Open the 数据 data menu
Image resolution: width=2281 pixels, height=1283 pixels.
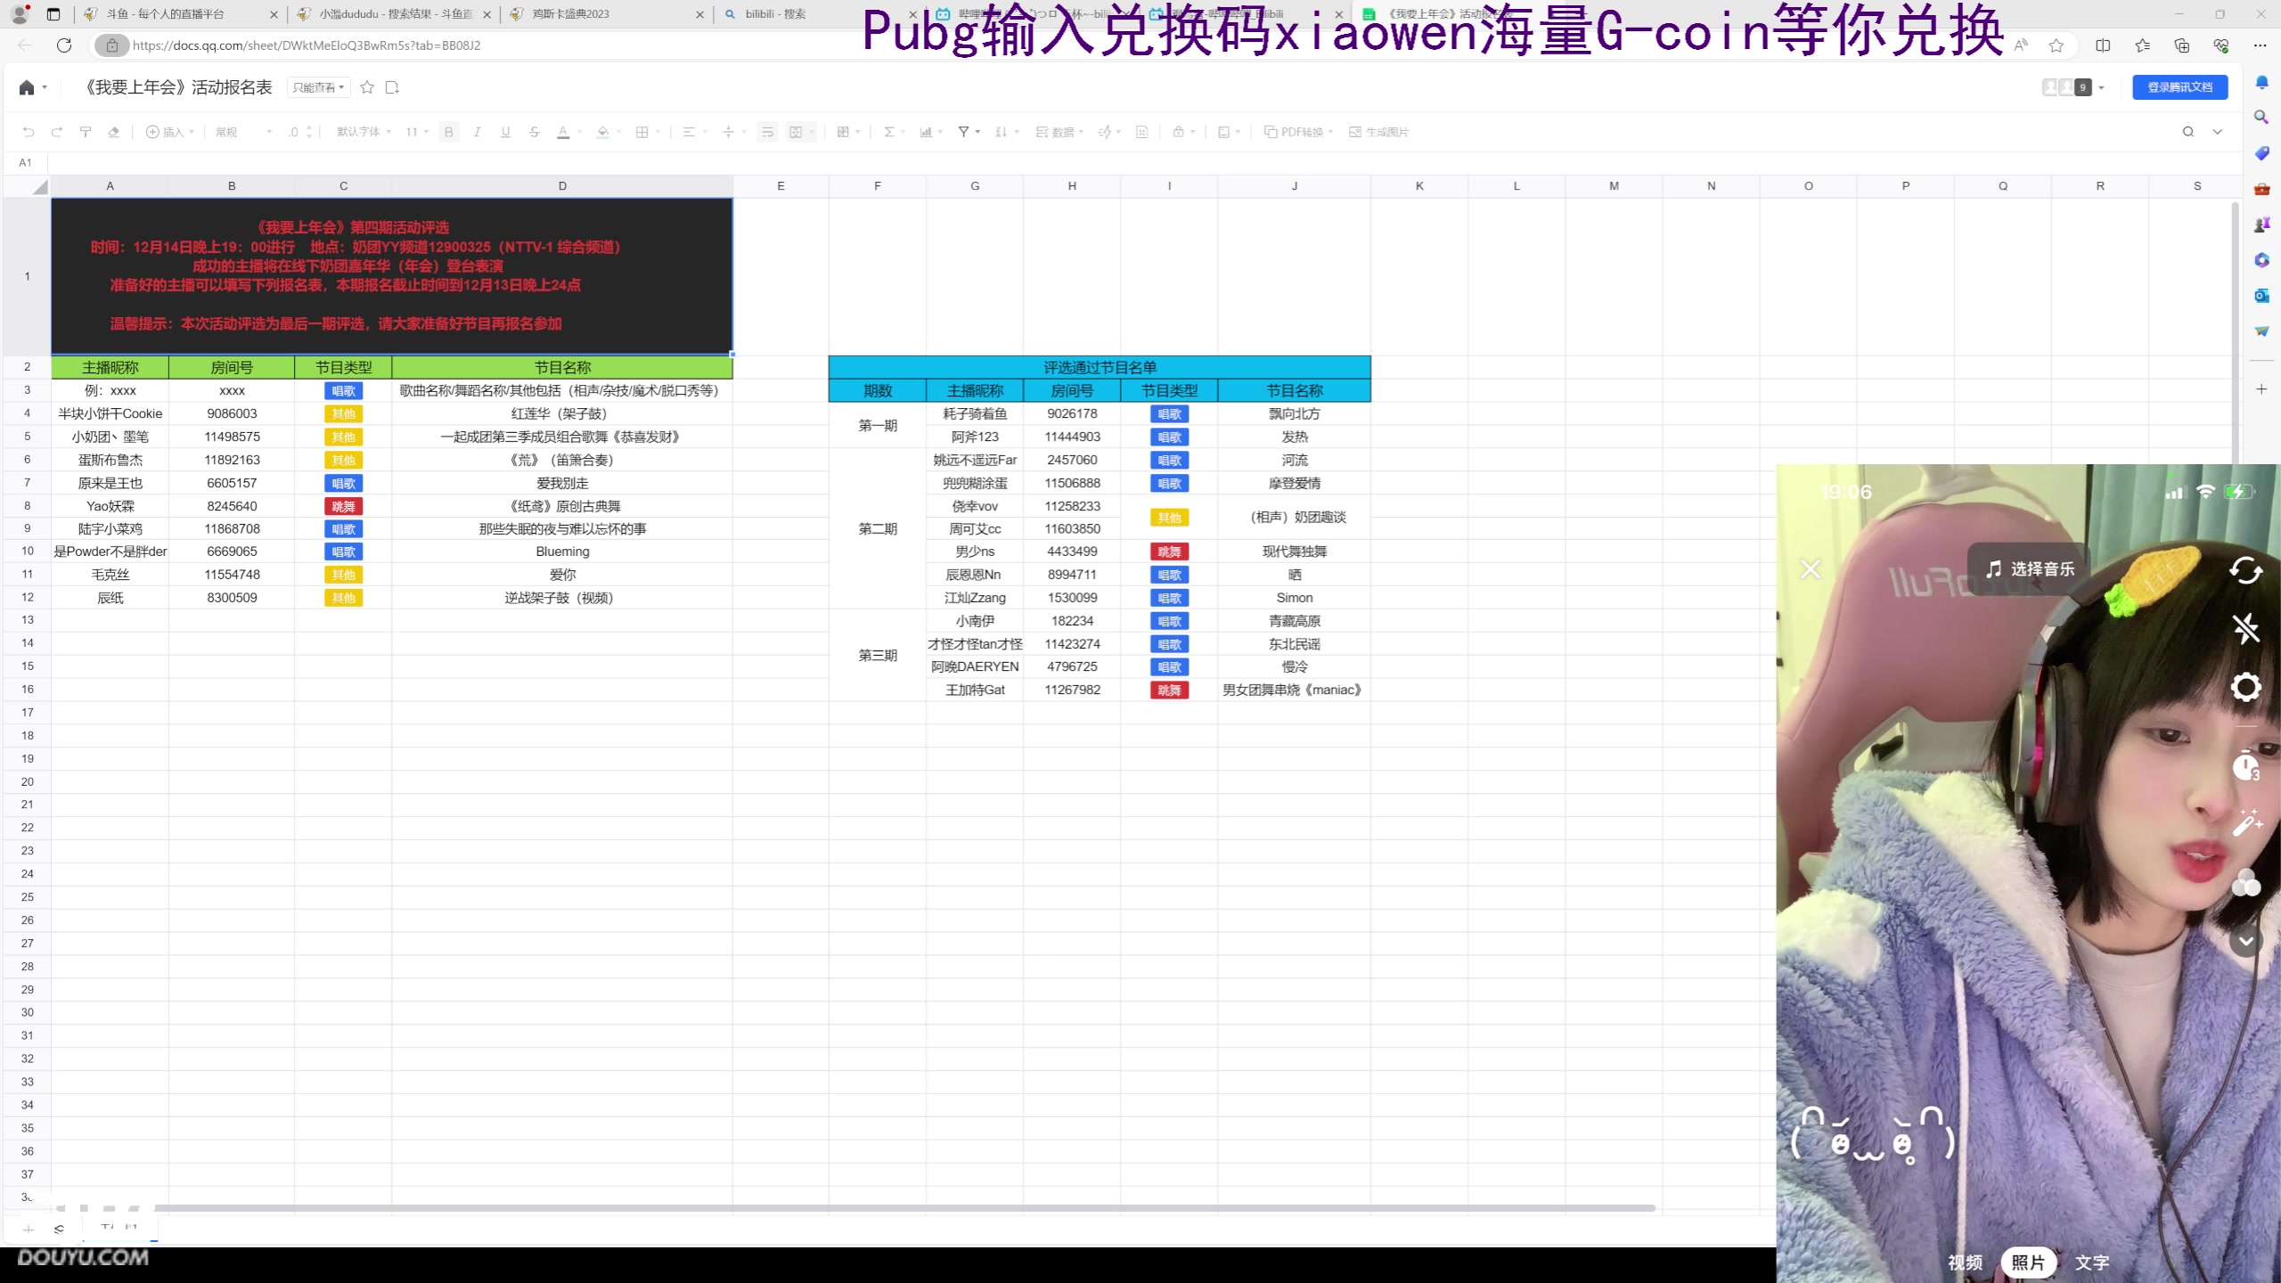pos(1059,132)
